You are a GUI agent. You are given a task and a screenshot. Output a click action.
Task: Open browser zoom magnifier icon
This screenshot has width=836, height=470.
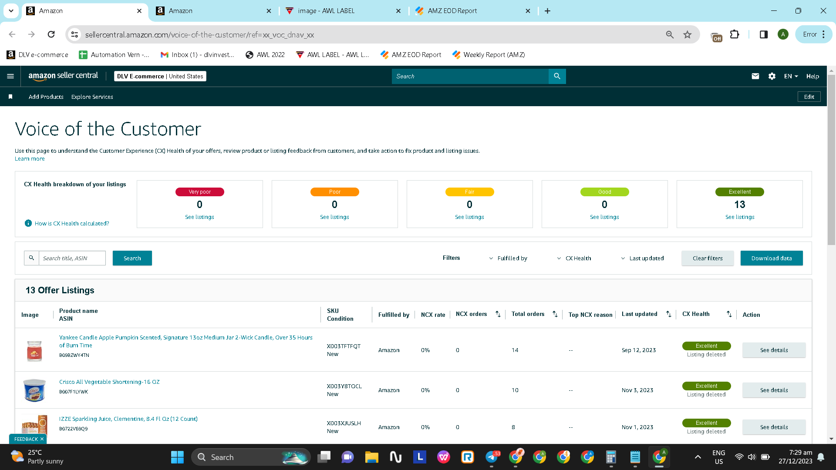[670, 34]
